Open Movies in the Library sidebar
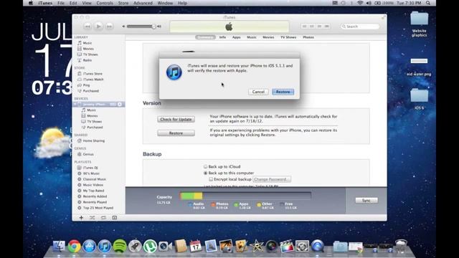The image size is (459, 258). [x=88, y=49]
